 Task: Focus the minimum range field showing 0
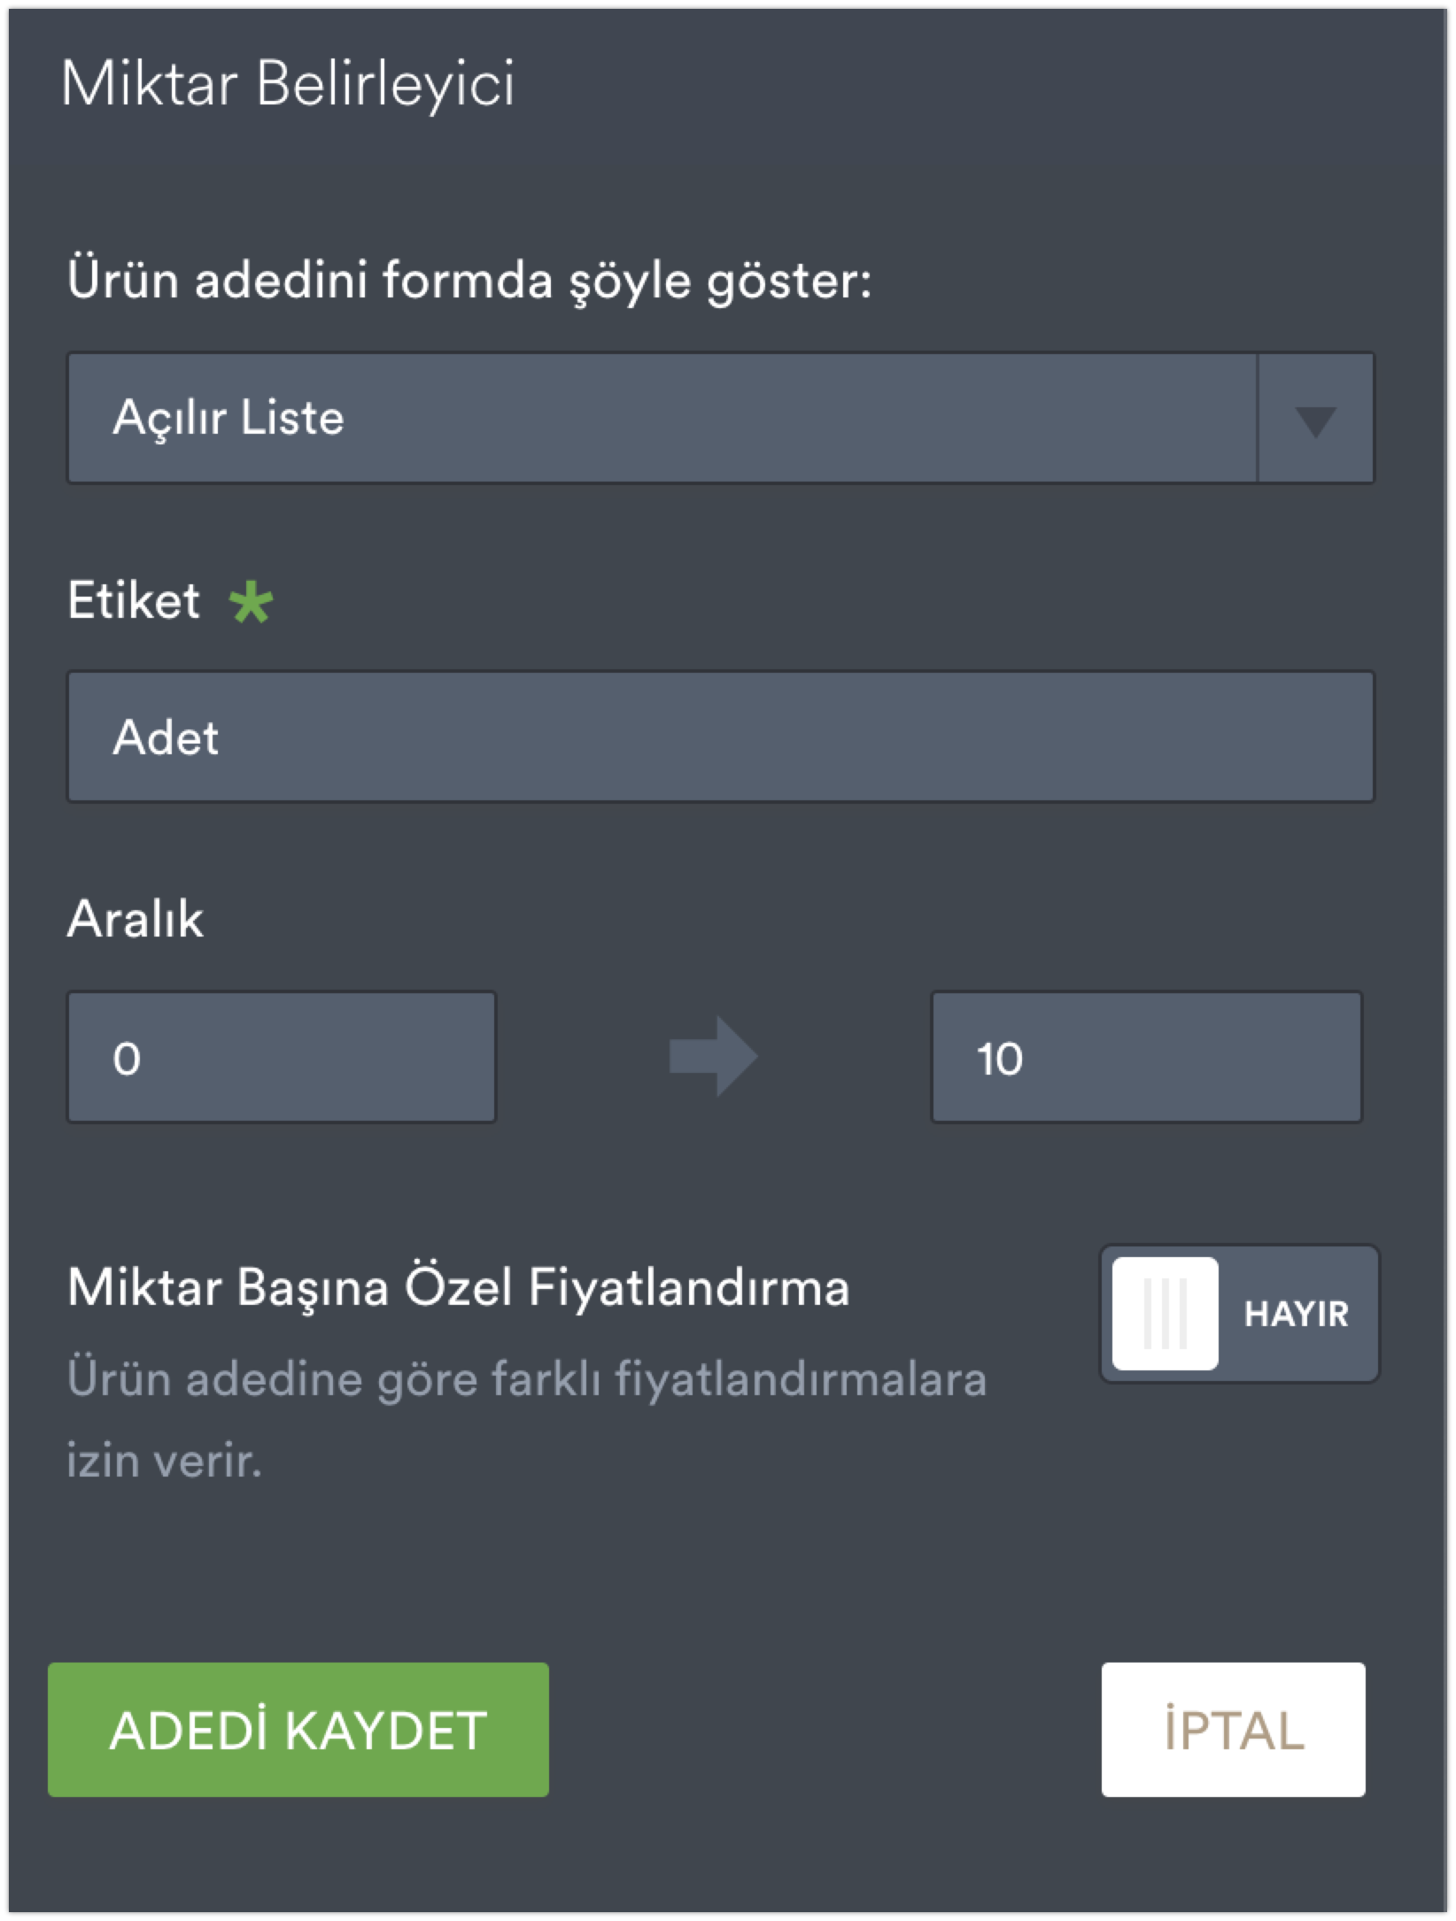click(x=282, y=1057)
